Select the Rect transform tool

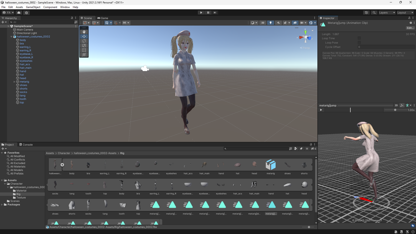click(84, 50)
